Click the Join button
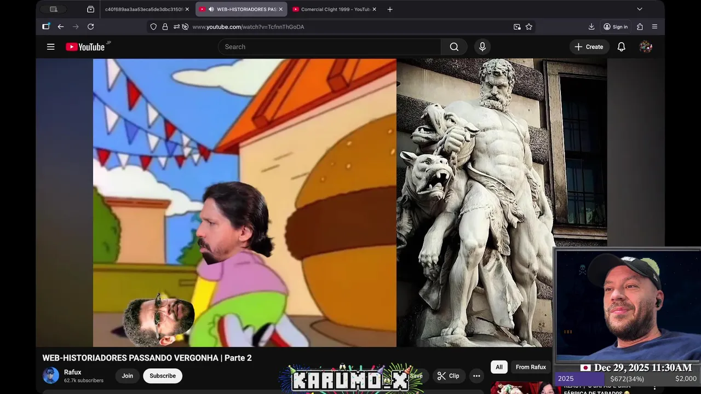Image resolution: width=701 pixels, height=394 pixels. click(x=128, y=376)
